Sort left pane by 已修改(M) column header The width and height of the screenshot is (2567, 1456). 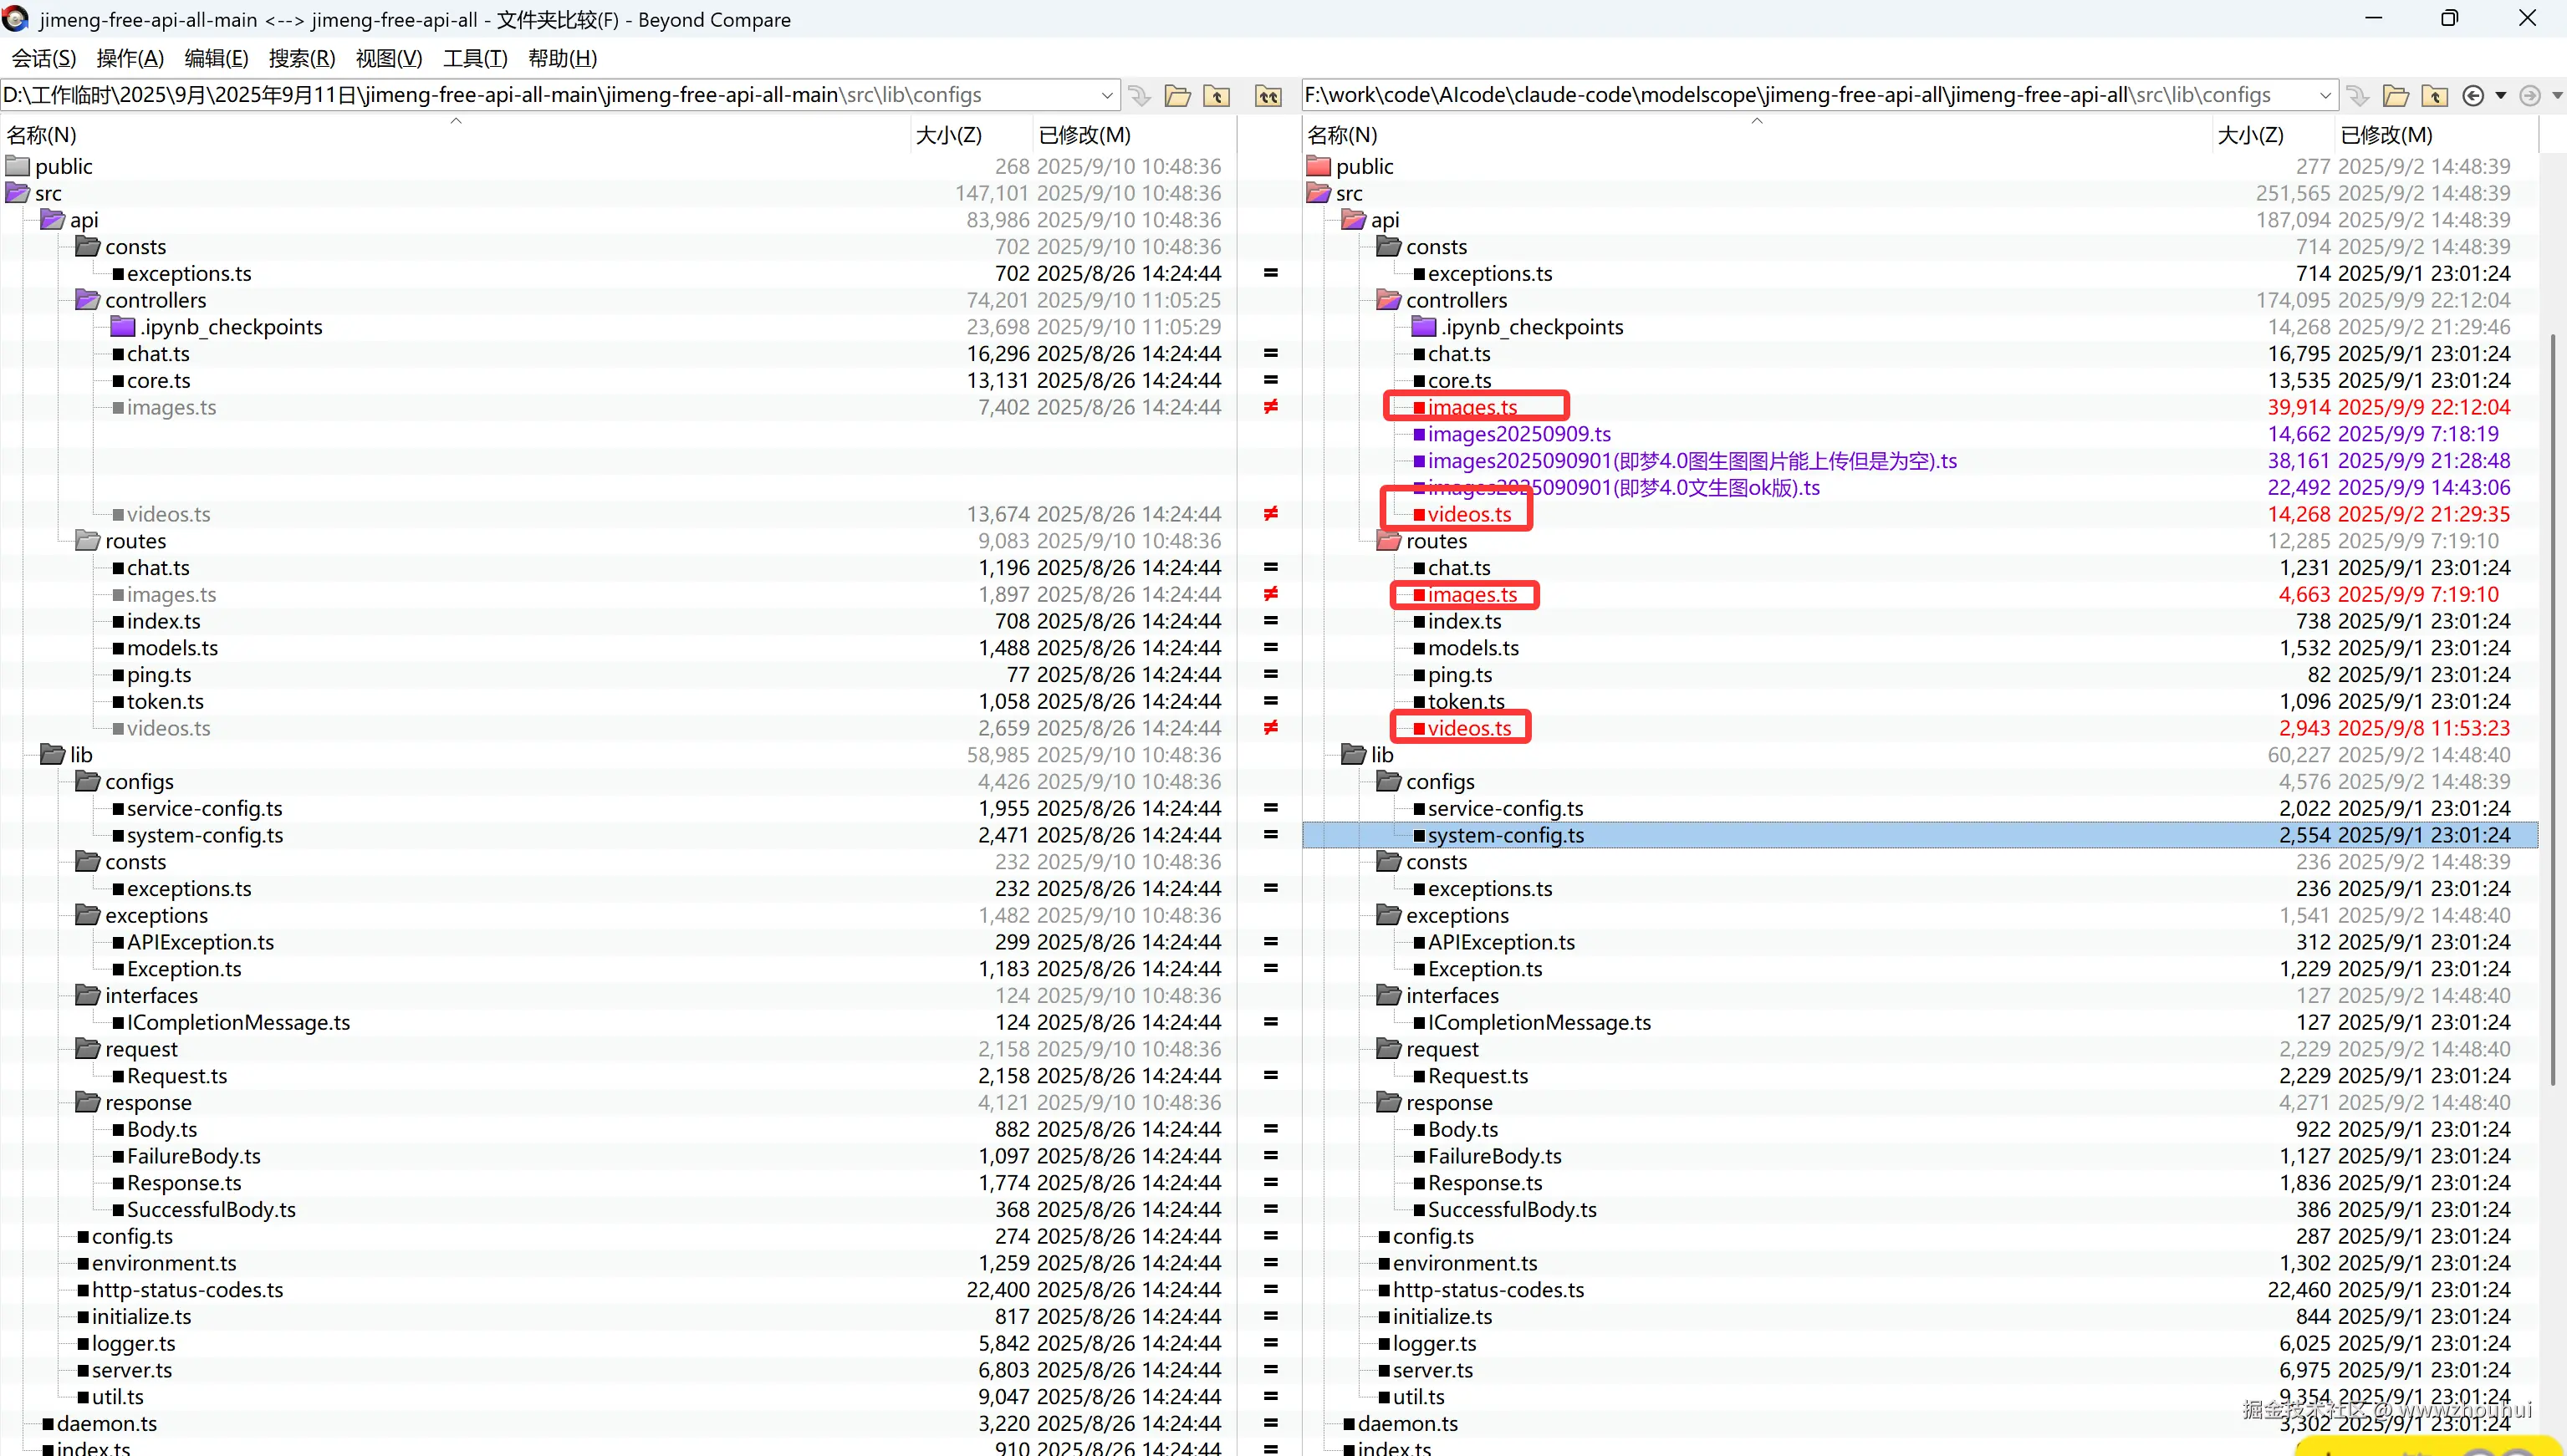(x=1135, y=135)
